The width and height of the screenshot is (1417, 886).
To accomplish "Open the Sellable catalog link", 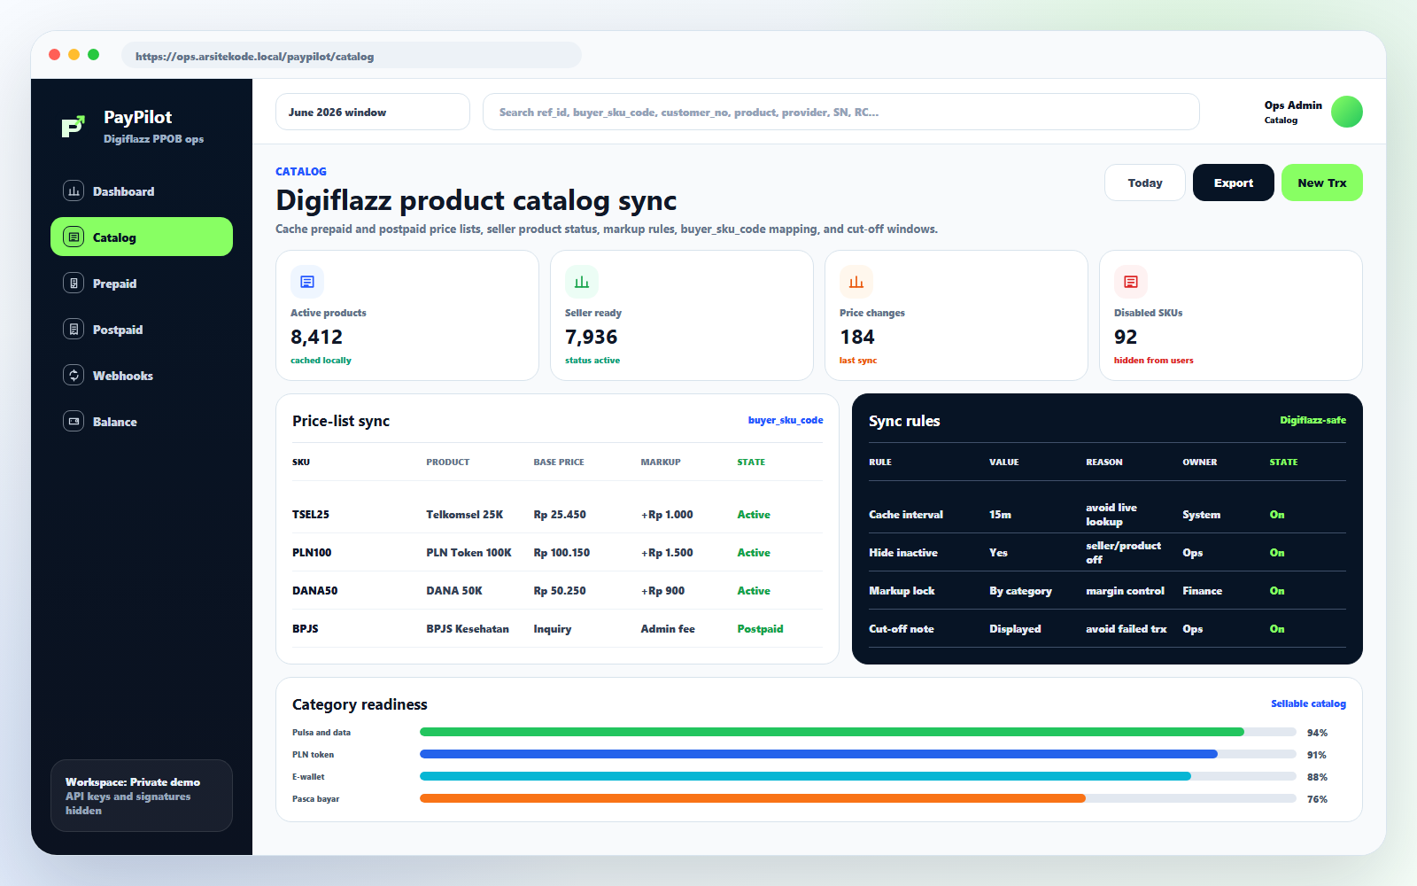I will coord(1308,703).
